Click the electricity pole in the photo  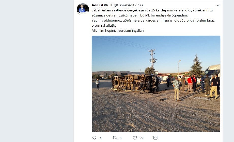(x=152, y=61)
